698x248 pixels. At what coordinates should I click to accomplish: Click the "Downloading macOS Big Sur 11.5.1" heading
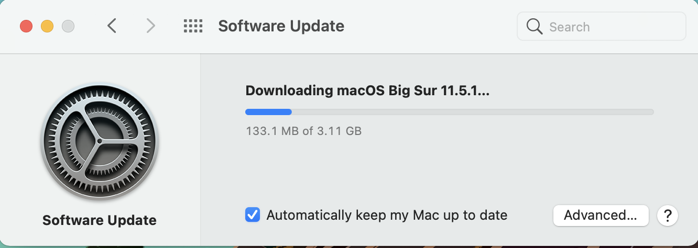click(x=367, y=91)
